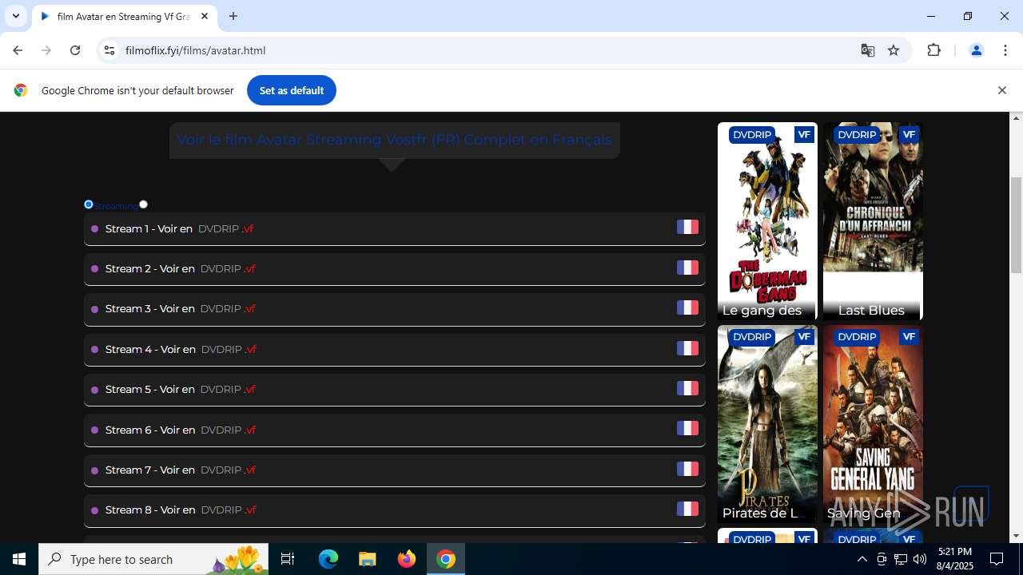The width and height of the screenshot is (1023, 575).
Task: Click the French flag on Stream 1
Action: point(687,227)
